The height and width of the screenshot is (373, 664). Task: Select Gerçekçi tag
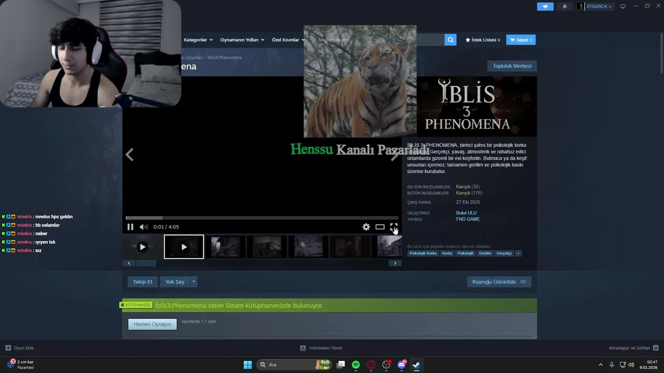tap(504, 253)
